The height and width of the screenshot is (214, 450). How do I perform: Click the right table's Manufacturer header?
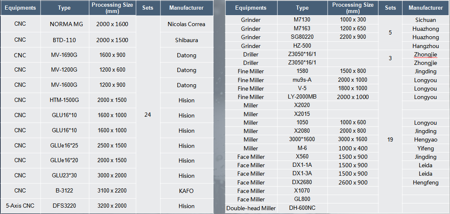click(x=426, y=8)
